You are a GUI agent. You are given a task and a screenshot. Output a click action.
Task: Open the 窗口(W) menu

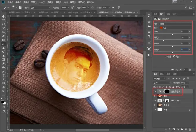pyautogui.click(x=82, y=2)
